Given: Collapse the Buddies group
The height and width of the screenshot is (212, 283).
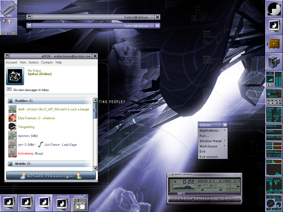Looking at the screenshot, I should tap(10, 101).
